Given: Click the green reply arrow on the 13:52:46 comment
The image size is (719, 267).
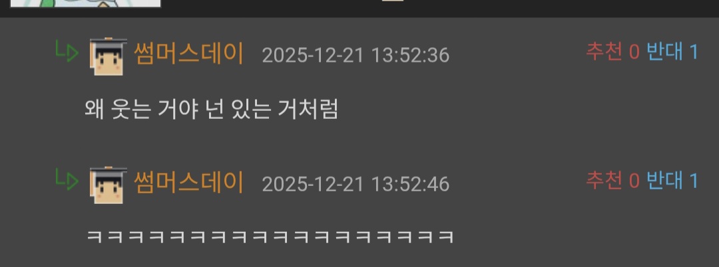Looking at the screenshot, I should (67, 179).
